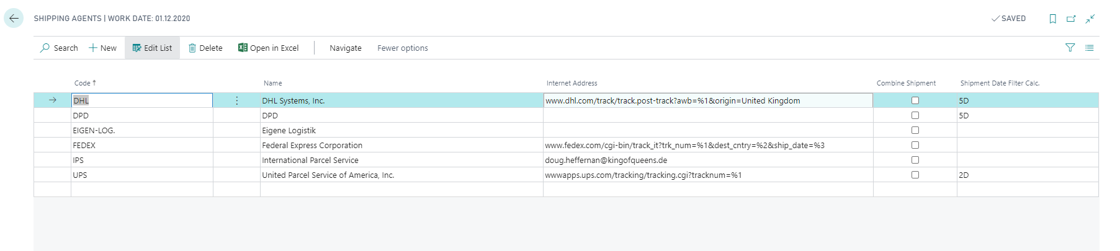Click the Internet Address column header

[572, 83]
